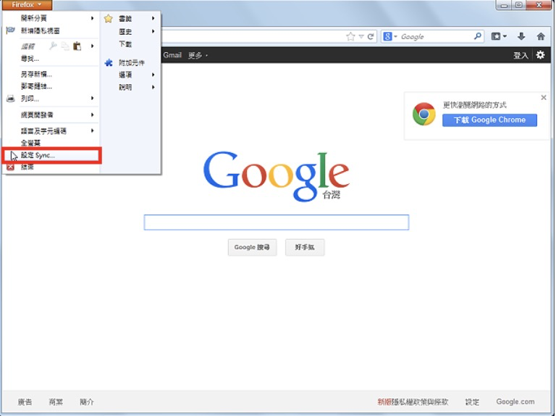Image resolution: width=556 pixels, height=416 pixels.
Task: Click the Google 搜尋 button
Action: tap(252, 247)
